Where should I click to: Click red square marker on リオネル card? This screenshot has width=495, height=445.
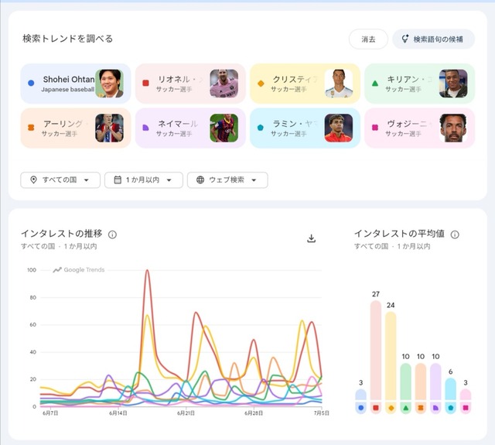(x=145, y=83)
